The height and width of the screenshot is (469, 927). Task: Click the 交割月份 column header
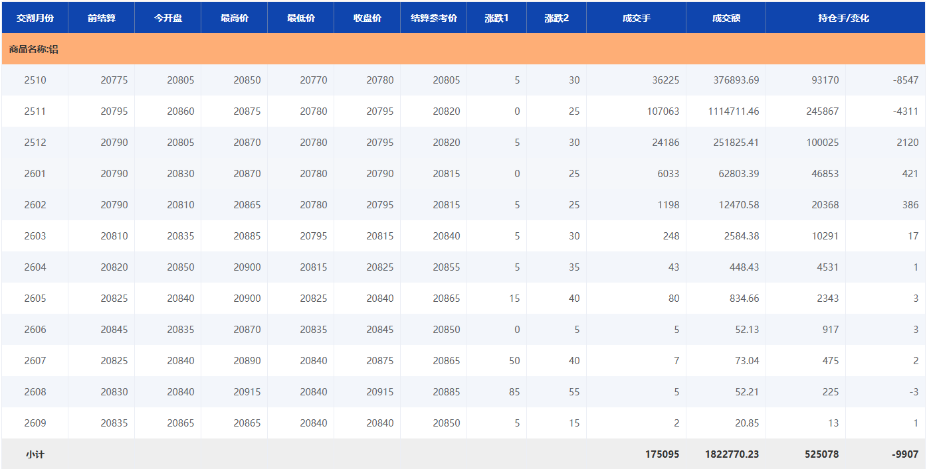(35, 18)
